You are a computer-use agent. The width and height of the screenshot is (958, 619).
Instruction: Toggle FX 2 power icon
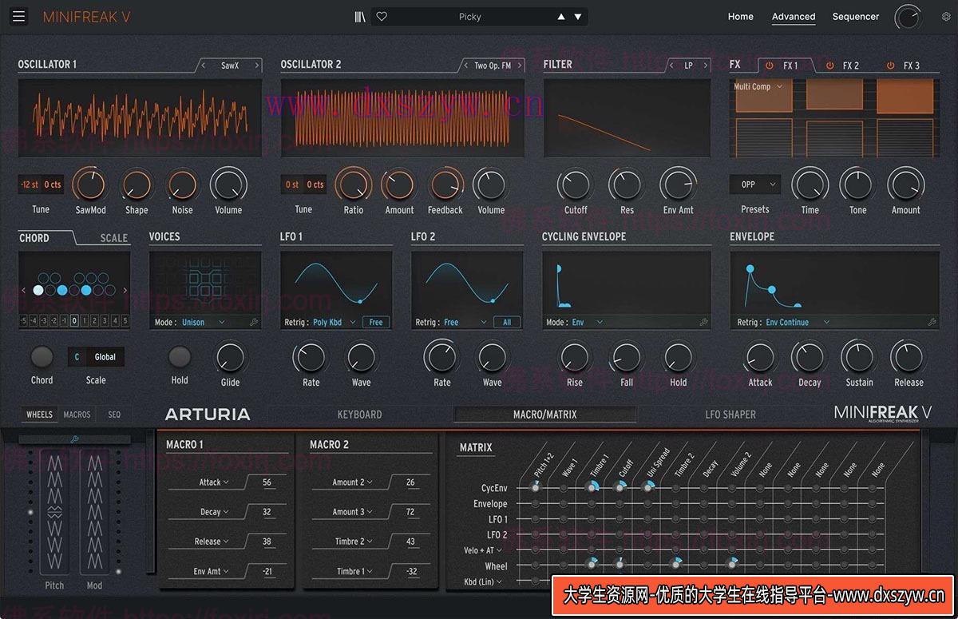(x=829, y=65)
